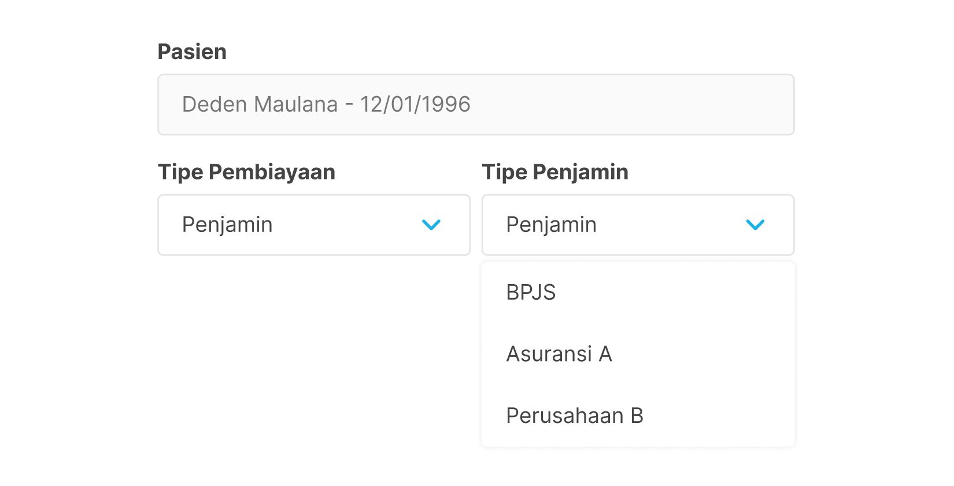Click the Pasien input field
Screen dimensions: 954x486
click(x=477, y=105)
